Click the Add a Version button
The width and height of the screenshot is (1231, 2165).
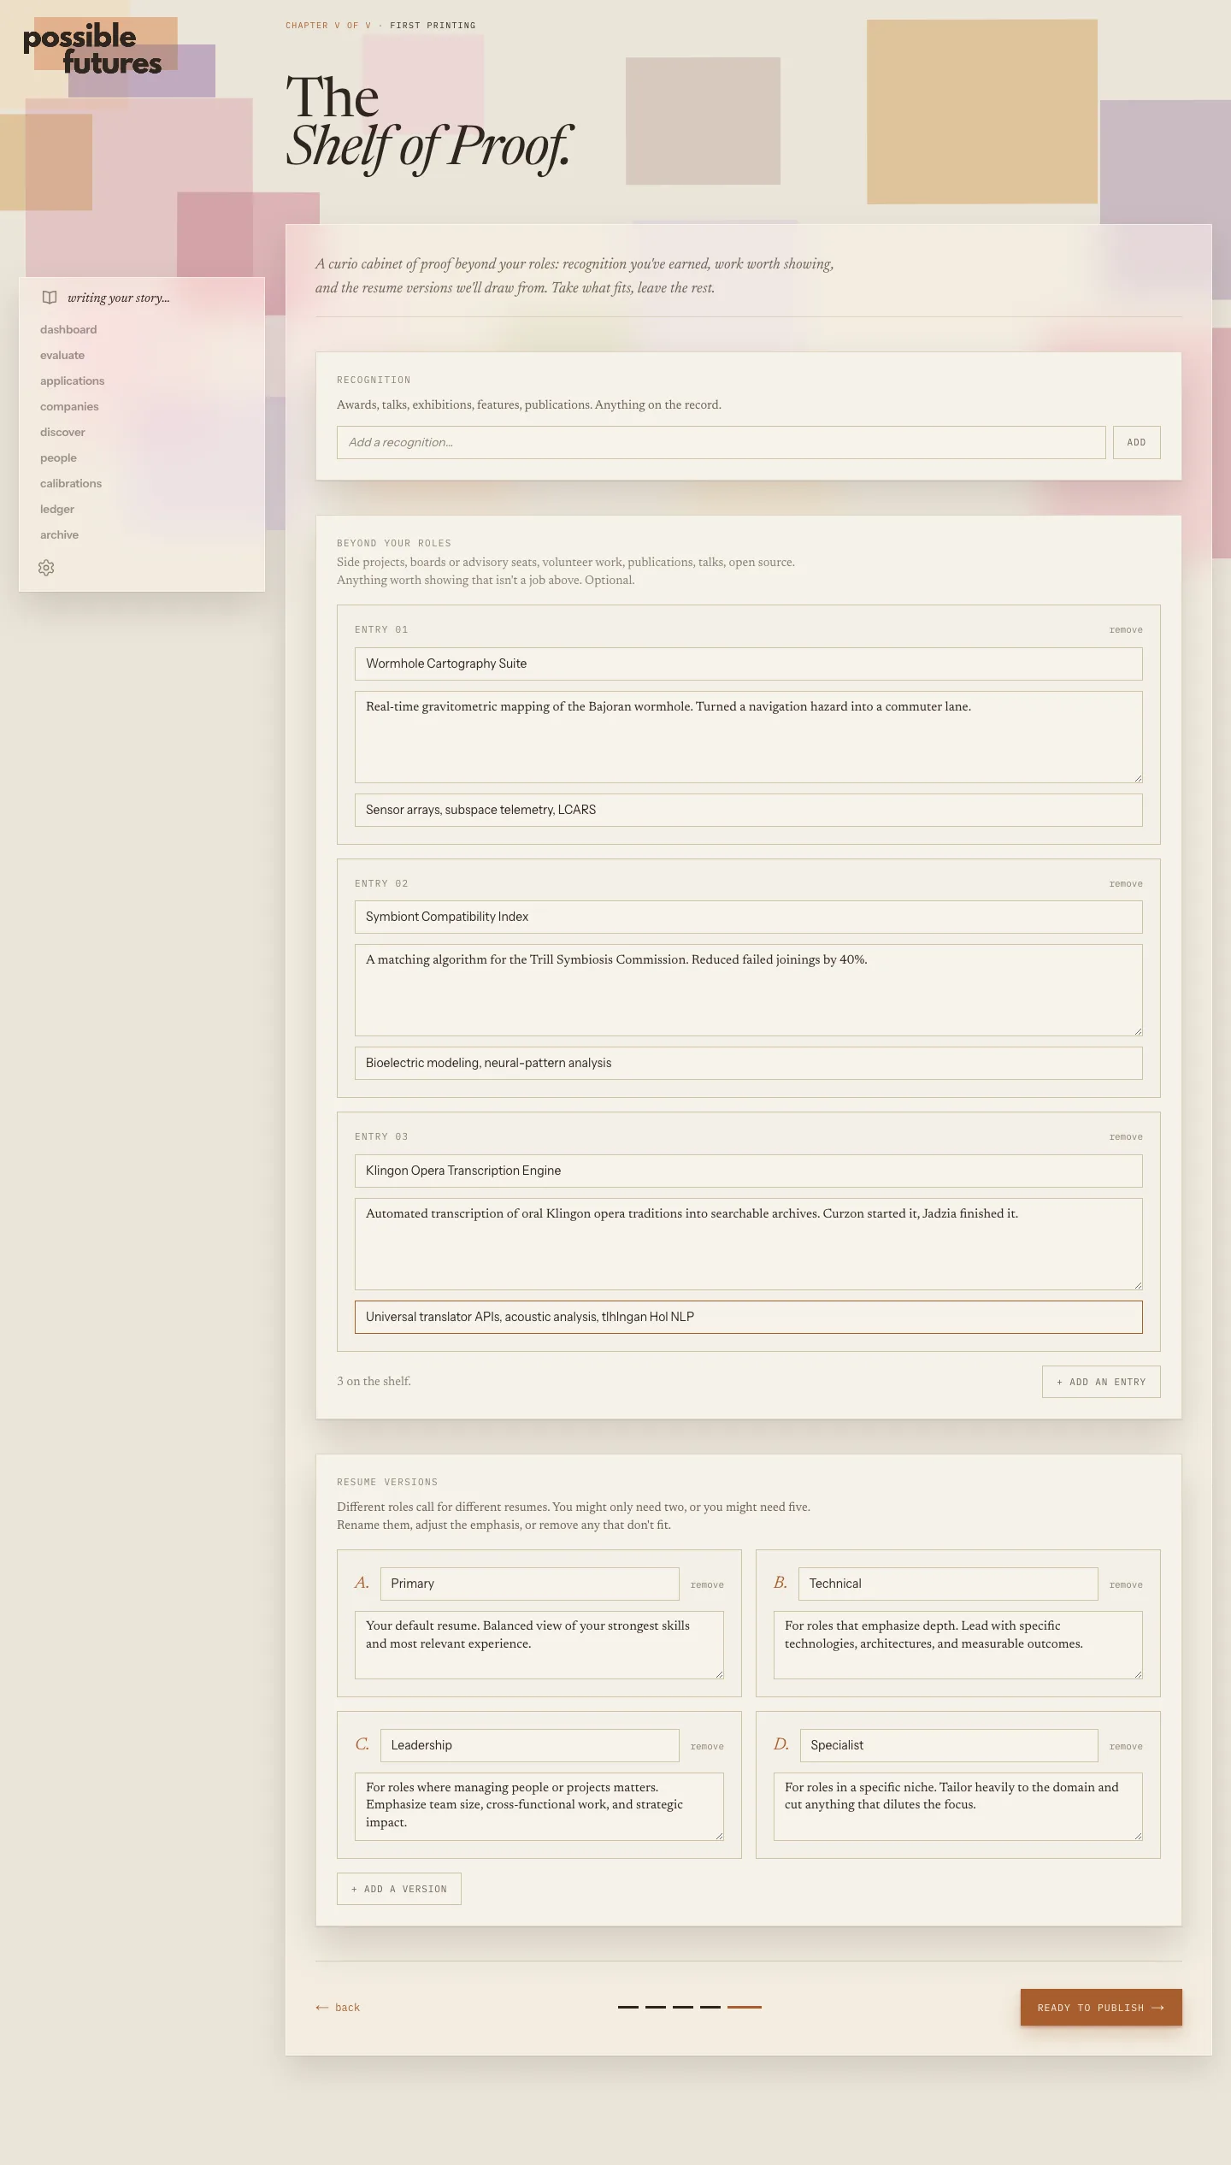point(399,1889)
